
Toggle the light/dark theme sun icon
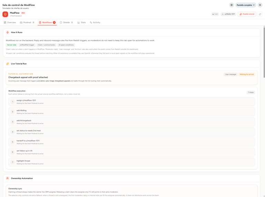(231, 5)
